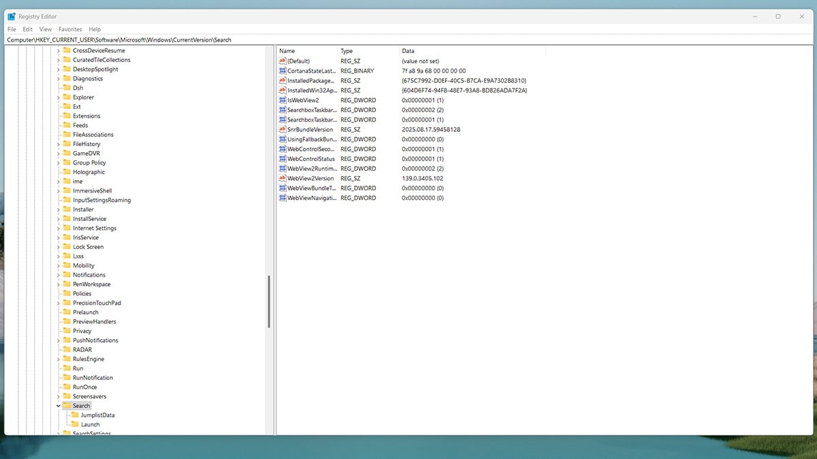Select the Extensions key label
817x459 pixels.
86,116
